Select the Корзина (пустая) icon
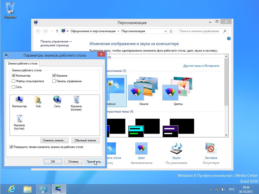The height and width of the screenshot is (194, 259). click(19, 122)
